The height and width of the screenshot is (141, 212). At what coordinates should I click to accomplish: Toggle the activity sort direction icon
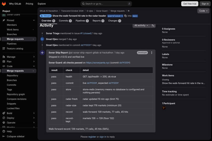[x=153, y=25]
